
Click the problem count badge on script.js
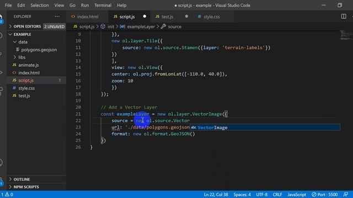coord(60,80)
